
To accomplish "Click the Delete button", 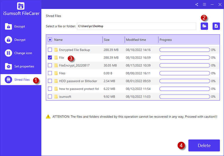I will click(204, 145).
